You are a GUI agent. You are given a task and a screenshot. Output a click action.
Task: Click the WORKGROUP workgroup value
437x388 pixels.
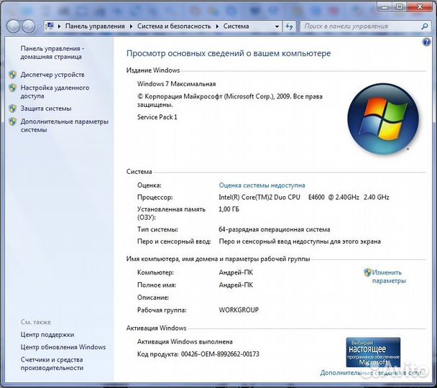[x=239, y=310]
